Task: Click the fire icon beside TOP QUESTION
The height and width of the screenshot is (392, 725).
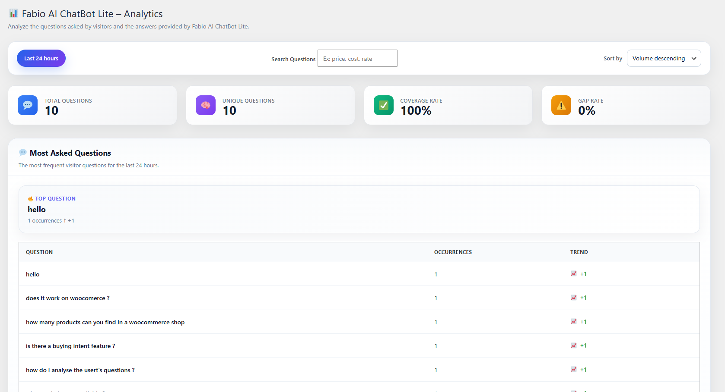Action: (x=31, y=199)
